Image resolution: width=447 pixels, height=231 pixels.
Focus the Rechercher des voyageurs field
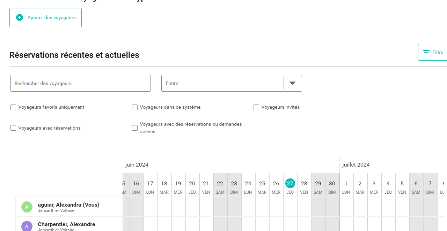pos(81,83)
